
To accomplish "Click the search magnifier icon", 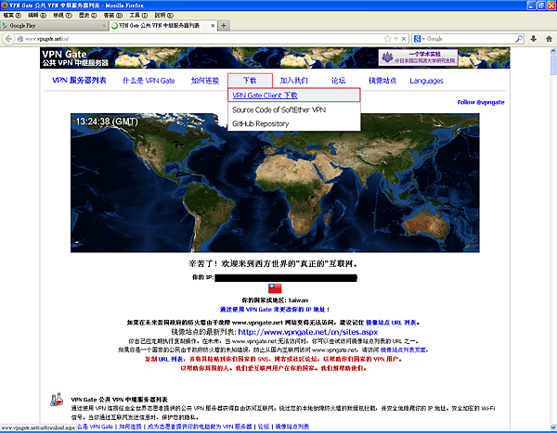I will (x=519, y=39).
